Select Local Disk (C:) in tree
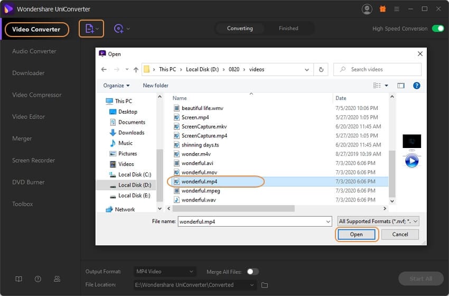 [130, 174]
